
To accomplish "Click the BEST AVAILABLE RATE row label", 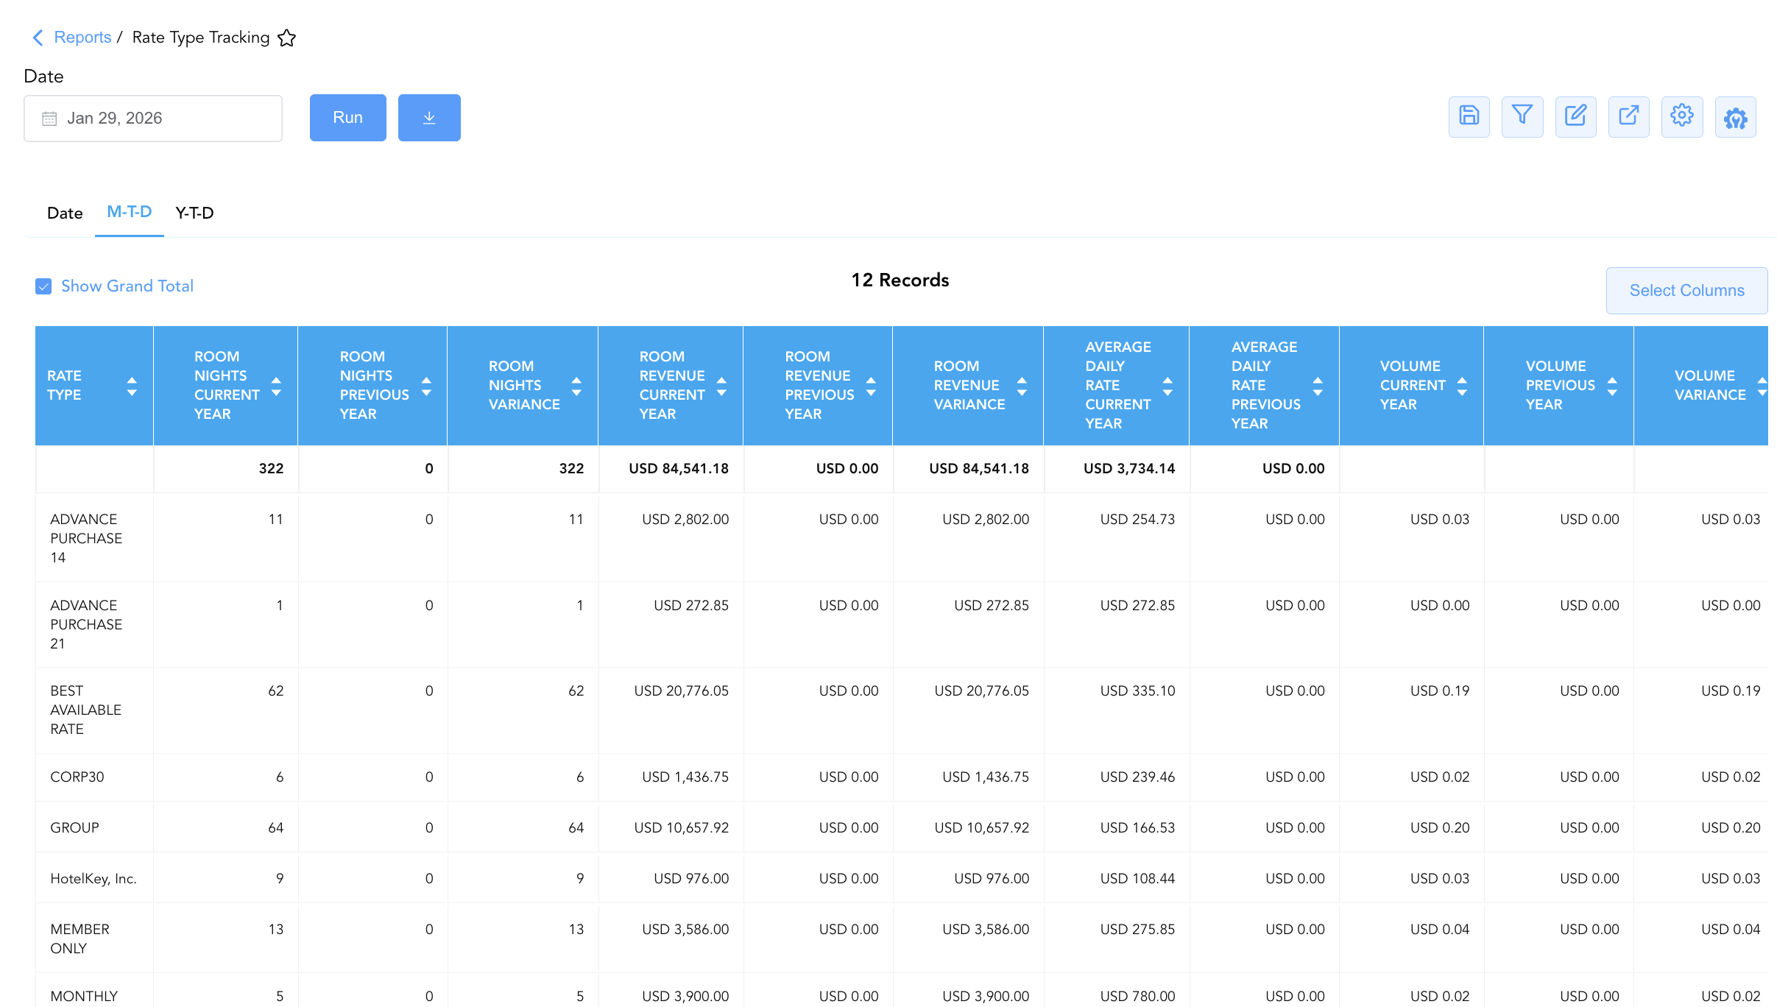I will click(85, 710).
